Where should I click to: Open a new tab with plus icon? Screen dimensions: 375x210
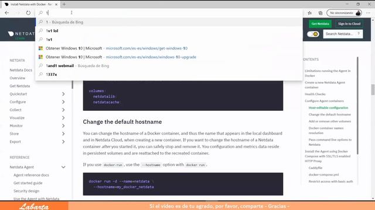(x=64, y=4)
